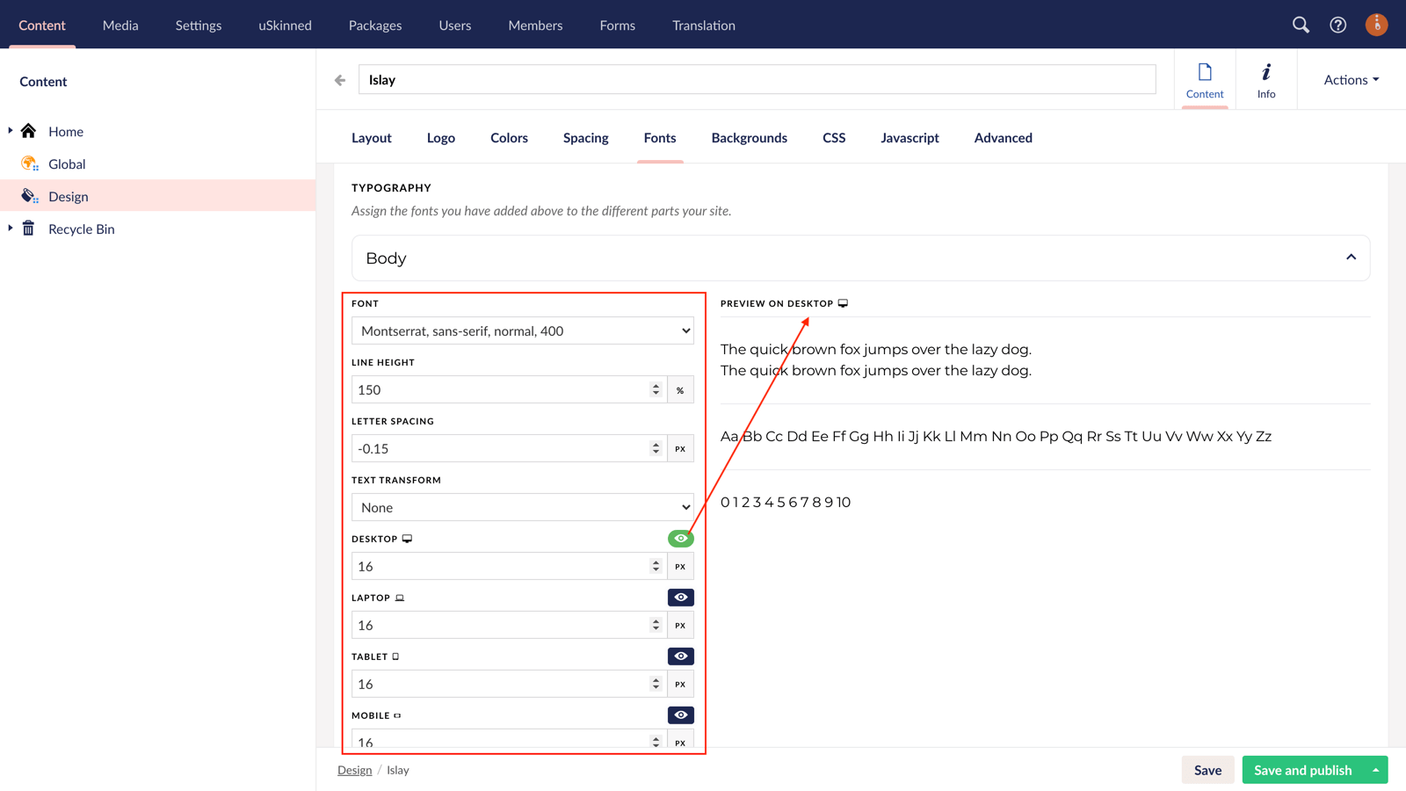The image size is (1406, 791).
Task: Open the help panel icon
Action: [x=1337, y=25]
